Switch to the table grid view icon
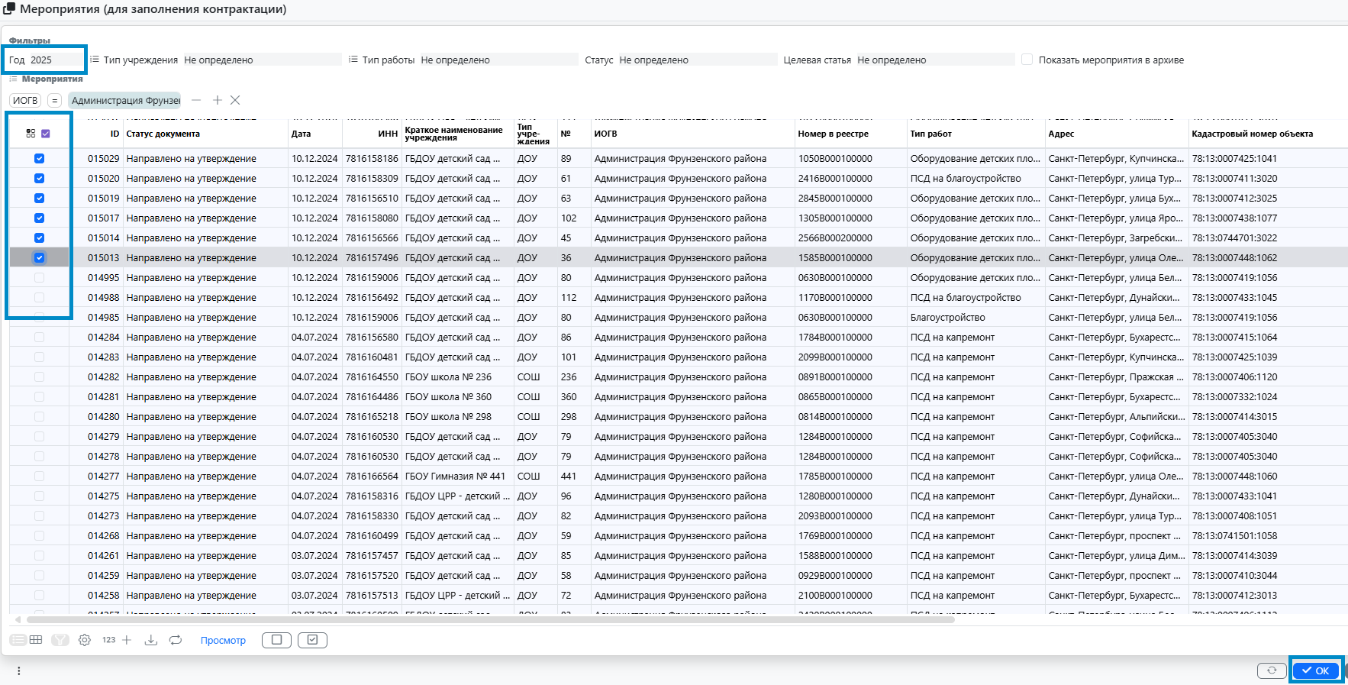The width and height of the screenshot is (1348, 685). 36,640
